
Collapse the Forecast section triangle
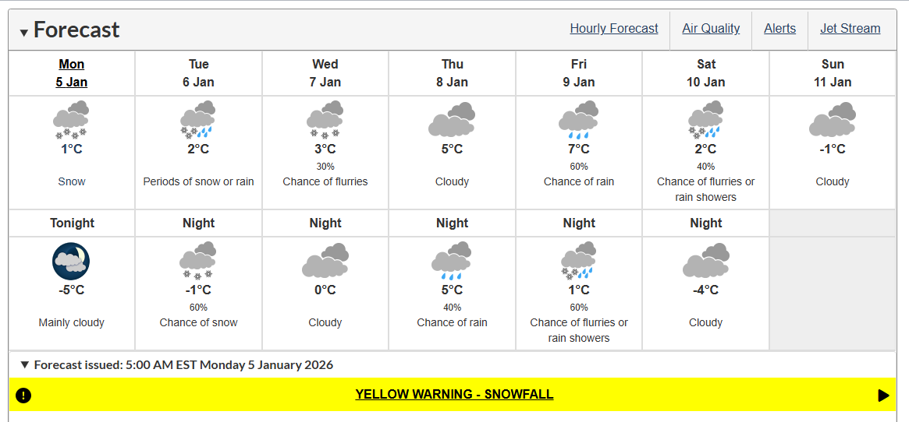coord(23,33)
